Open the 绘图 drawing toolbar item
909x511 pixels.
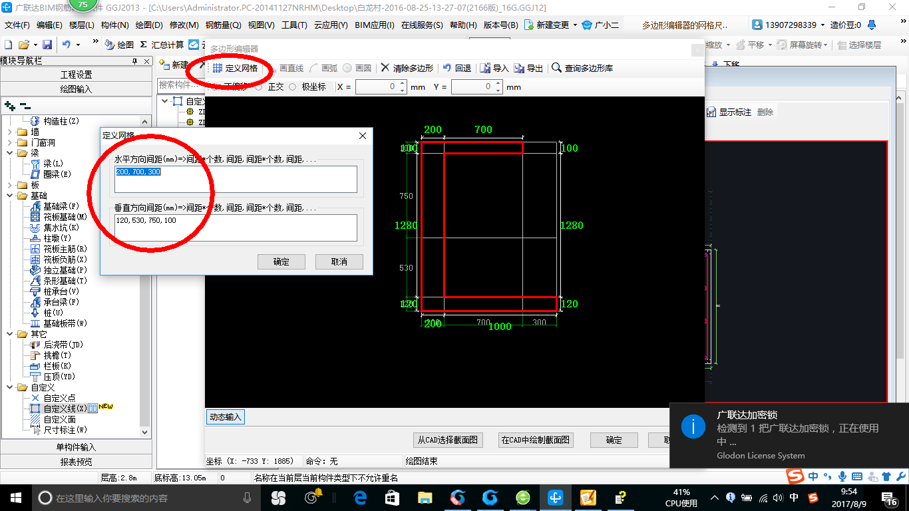point(120,45)
